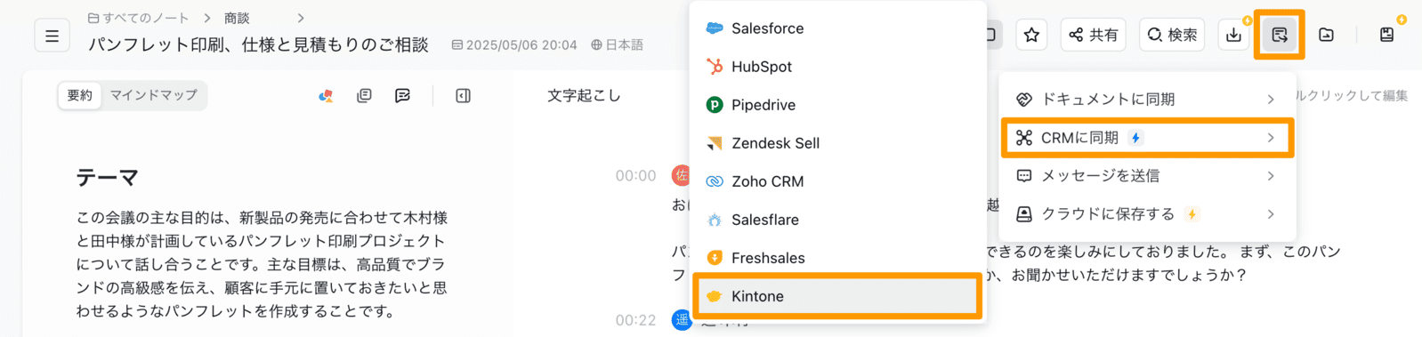Open the saved templates book icon
Screen dimensions: 1422x337
click(x=1386, y=35)
